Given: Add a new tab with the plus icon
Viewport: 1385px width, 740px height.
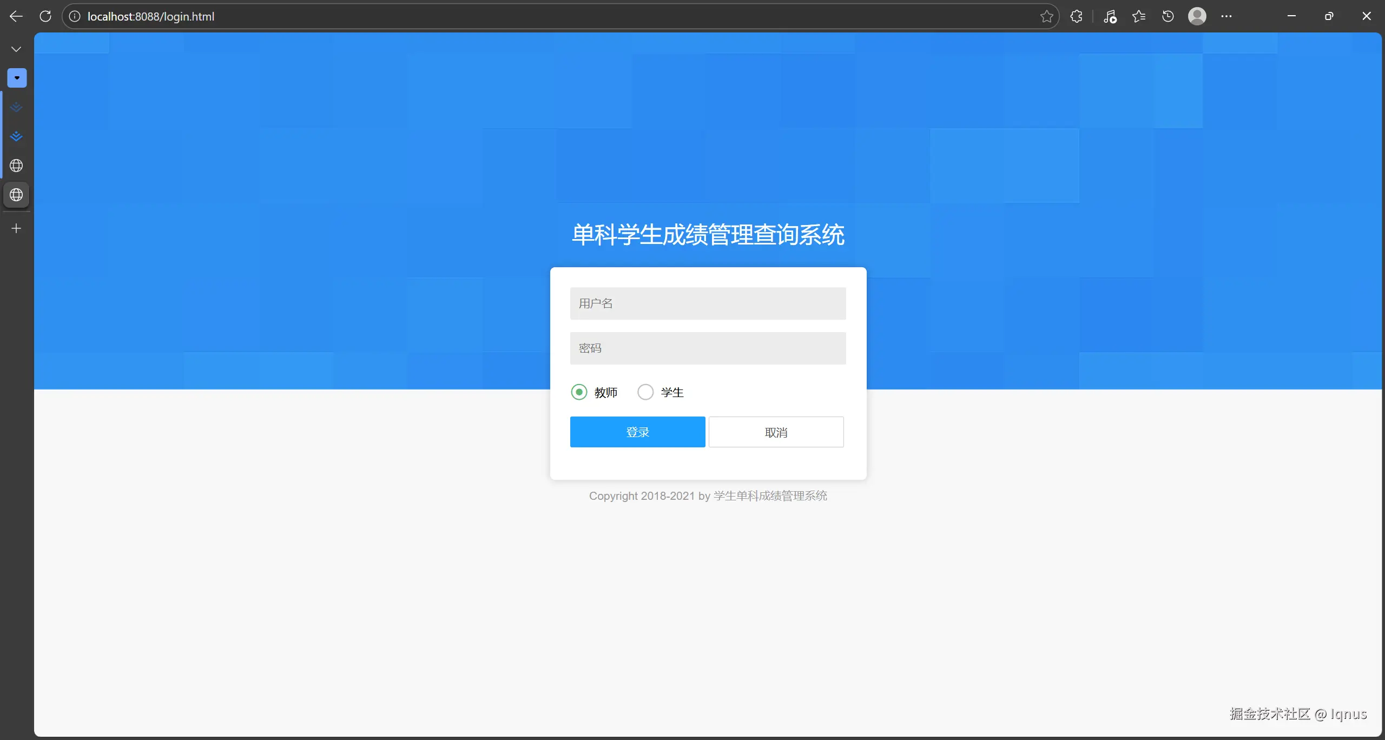Looking at the screenshot, I should [x=16, y=229].
